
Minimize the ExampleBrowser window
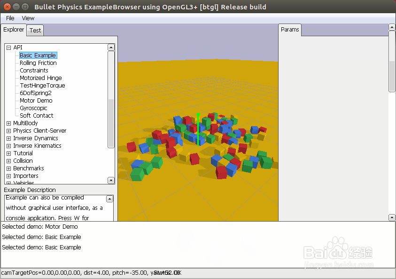tap(16, 7)
